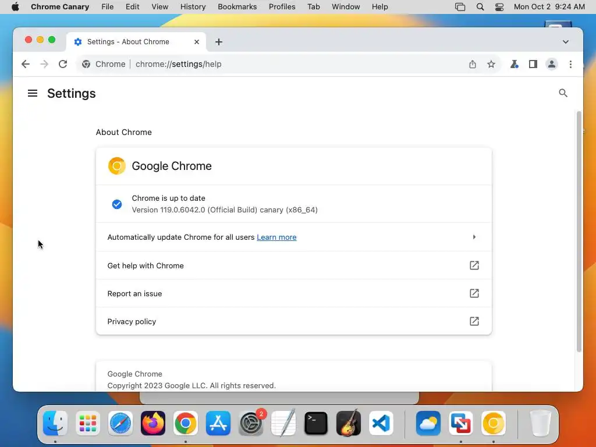Open Control Center in menu bar
This screenshot has height=447, width=596.
pos(499,7)
